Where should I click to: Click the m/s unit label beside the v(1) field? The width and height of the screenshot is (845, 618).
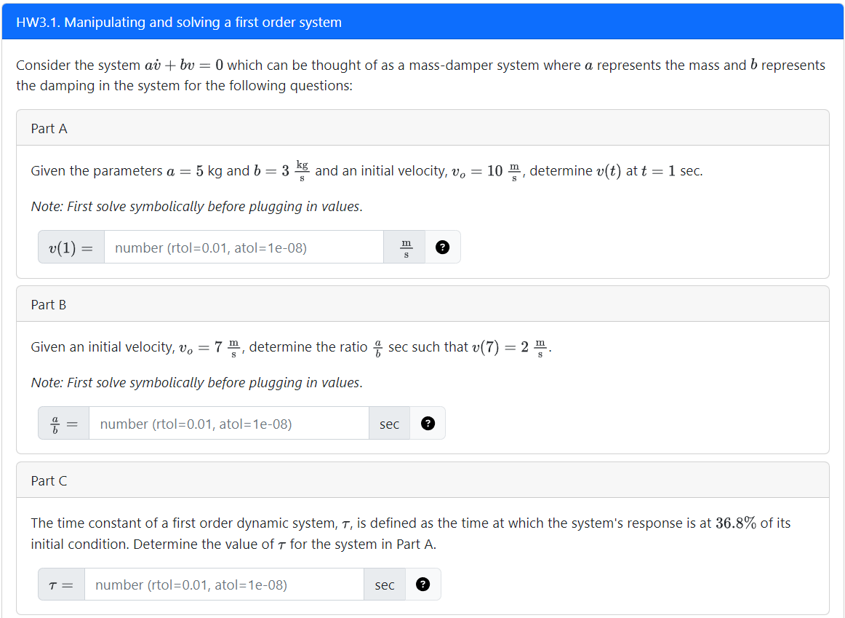click(404, 247)
